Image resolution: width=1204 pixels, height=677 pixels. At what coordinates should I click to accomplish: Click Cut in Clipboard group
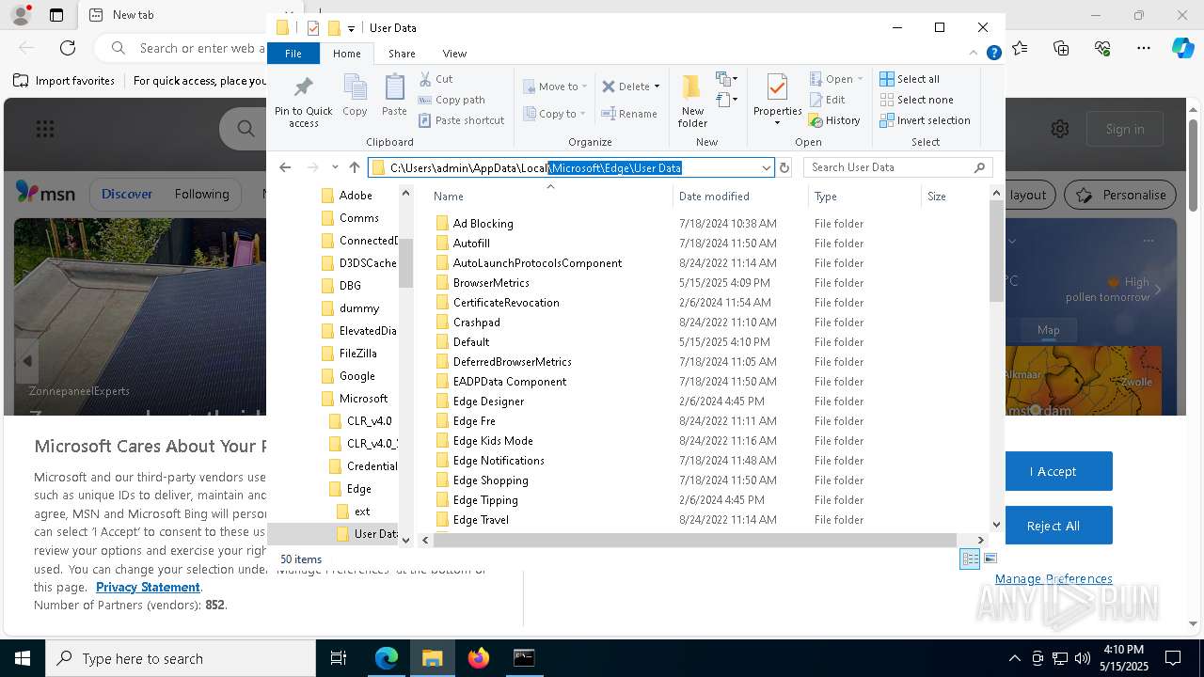(436, 79)
